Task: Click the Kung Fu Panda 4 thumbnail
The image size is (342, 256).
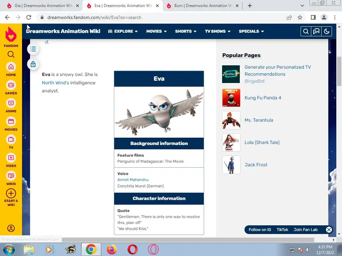Action: tap(231, 98)
